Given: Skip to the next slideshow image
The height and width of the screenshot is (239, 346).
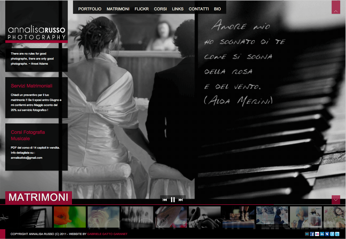Looking at the screenshot, I should [x=181, y=200].
